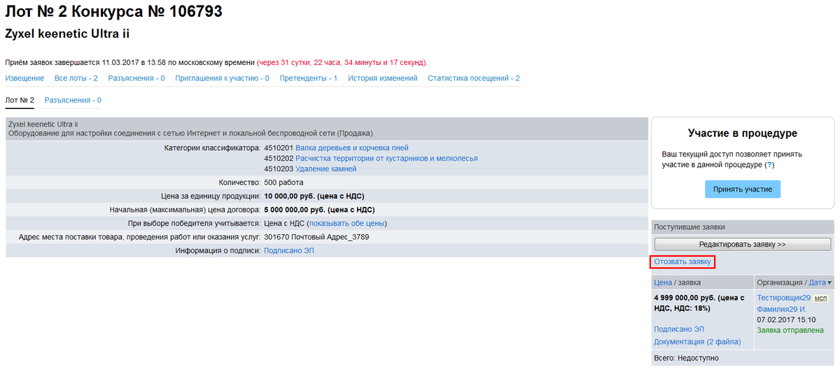Screen dimensions: 840x371
Task: Open Документация (2 файла) link
Action: point(696,342)
